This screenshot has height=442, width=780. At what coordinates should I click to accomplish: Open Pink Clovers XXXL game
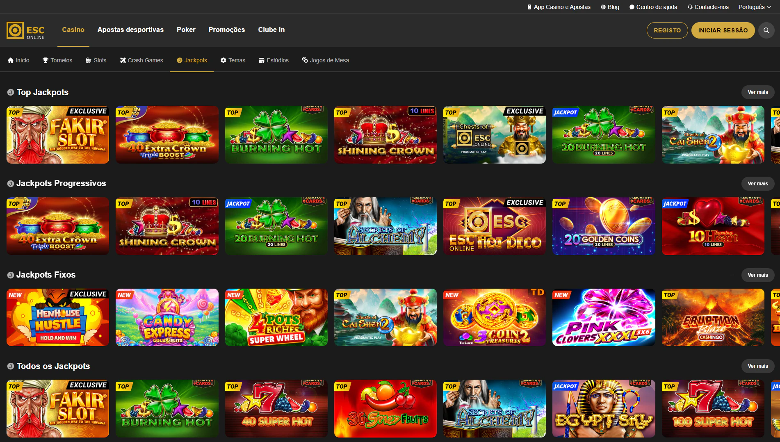pyautogui.click(x=604, y=317)
